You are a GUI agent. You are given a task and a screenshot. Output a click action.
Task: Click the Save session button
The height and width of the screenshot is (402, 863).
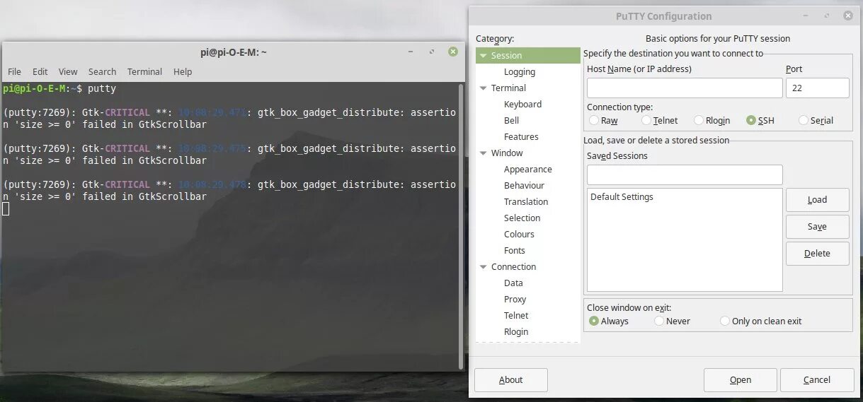pos(817,227)
